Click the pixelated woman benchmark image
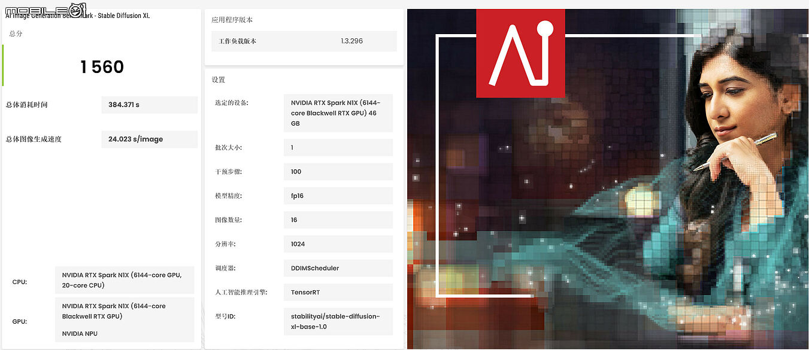The width and height of the screenshot is (809, 350). coord(608,179)
